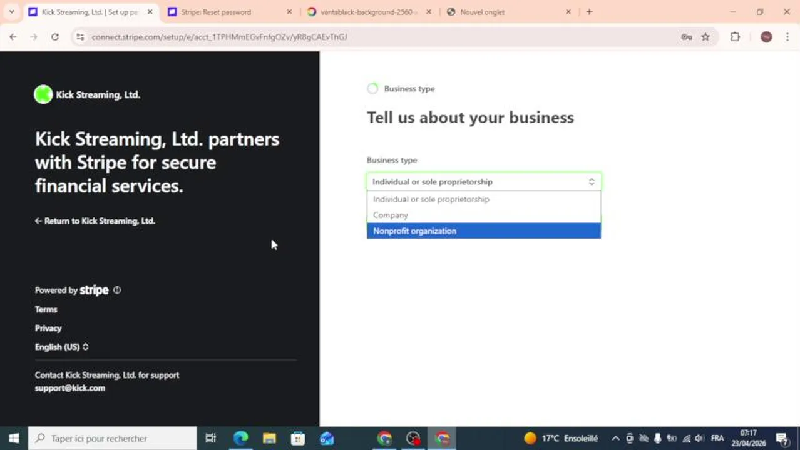Click the site information icon in address bar
The height and width of the screenshot is (450, 800).
click(x=80, y=37)
